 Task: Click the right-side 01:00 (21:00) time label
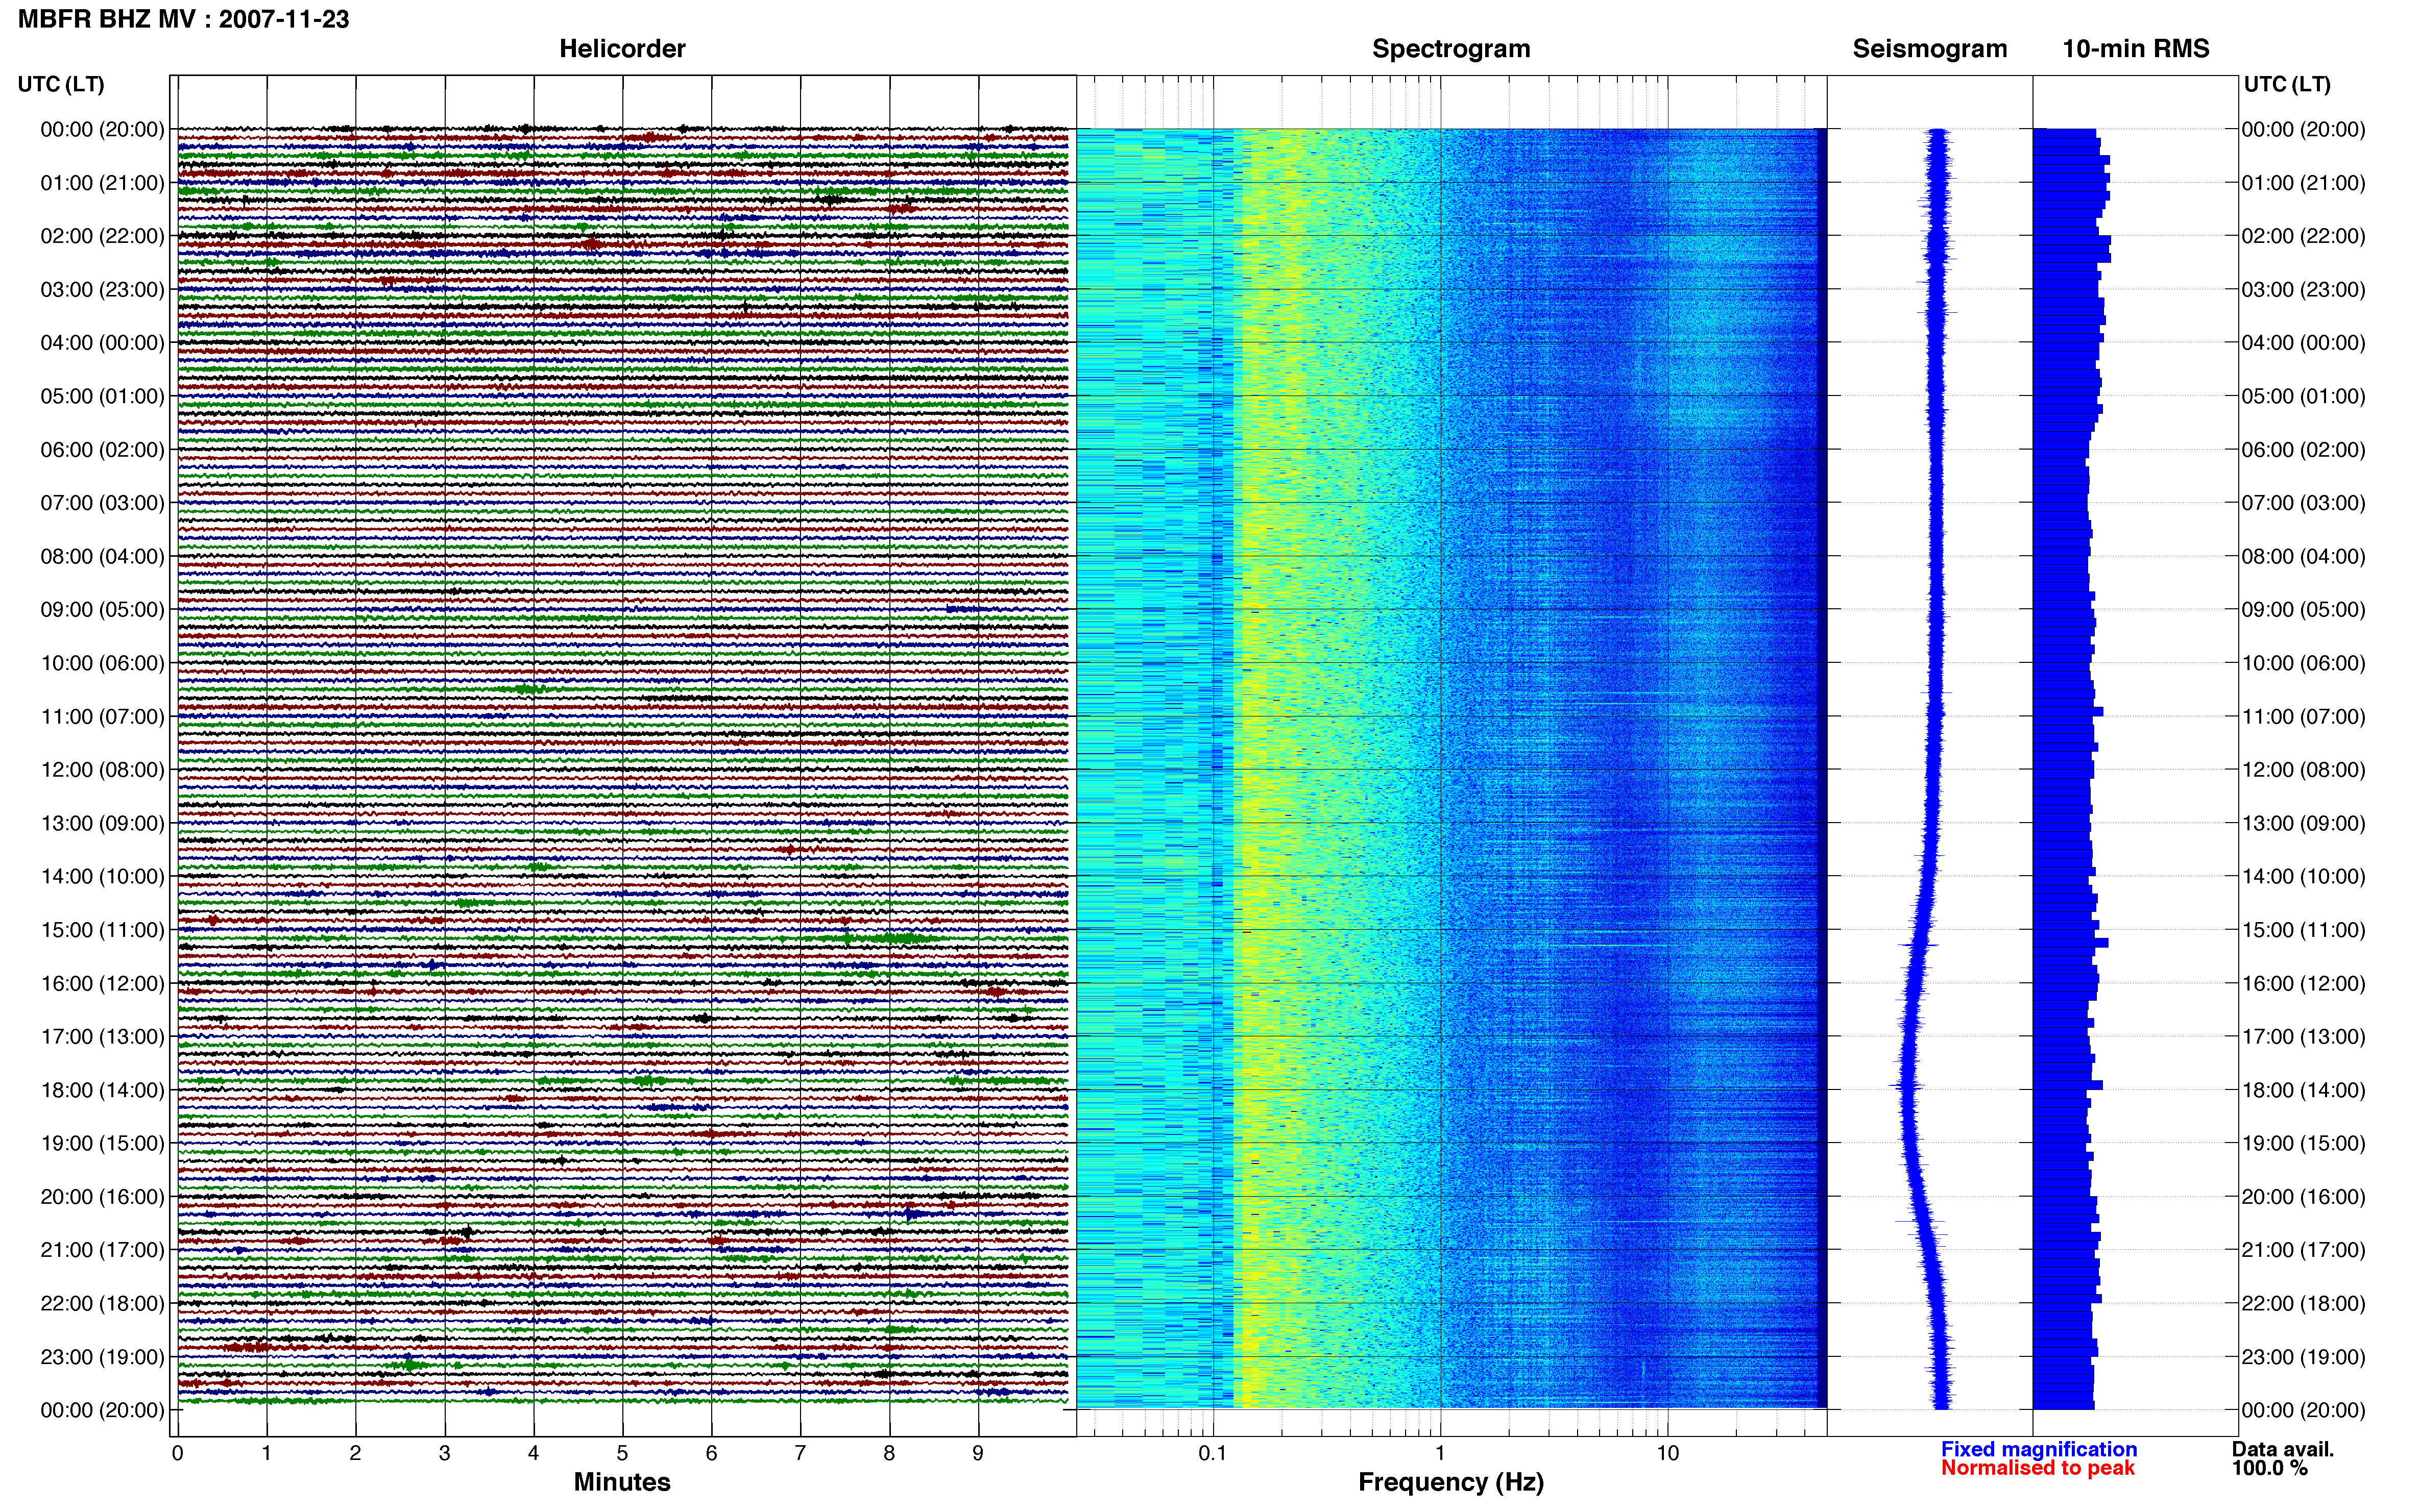pyautogui.click(x=2304, y=183)
